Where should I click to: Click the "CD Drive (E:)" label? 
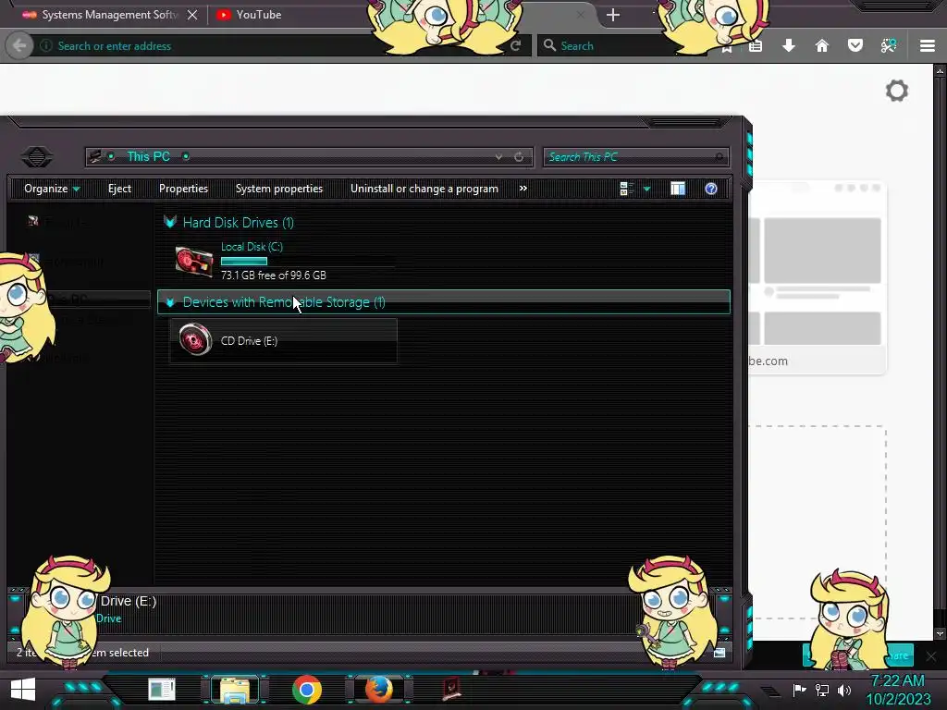click(x=250, y=341)
